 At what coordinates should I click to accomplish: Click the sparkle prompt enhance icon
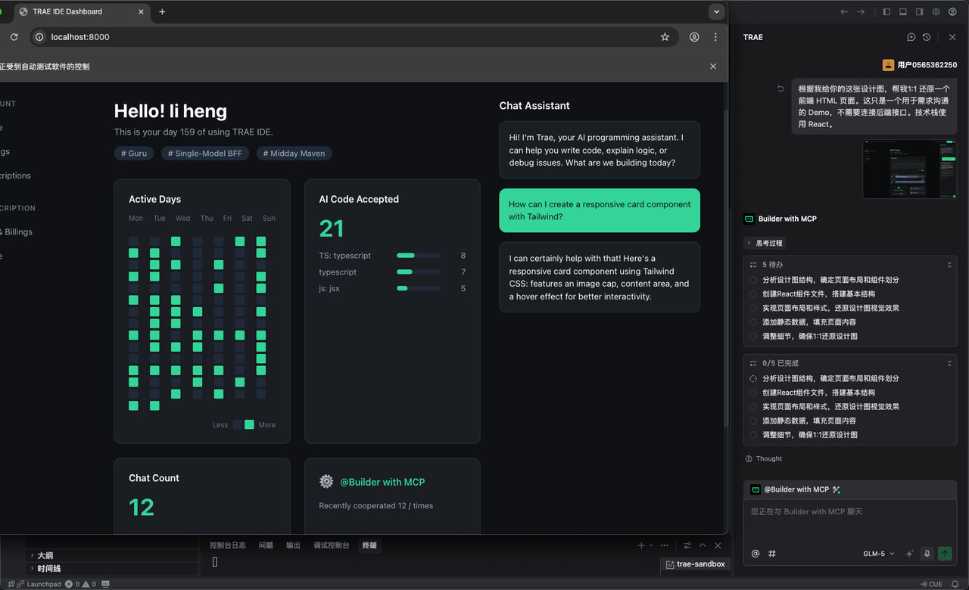point(909,554)
